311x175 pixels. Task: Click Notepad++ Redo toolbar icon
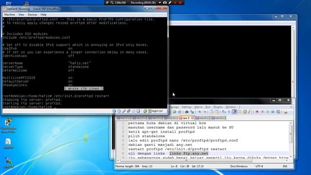pos(180,112)
